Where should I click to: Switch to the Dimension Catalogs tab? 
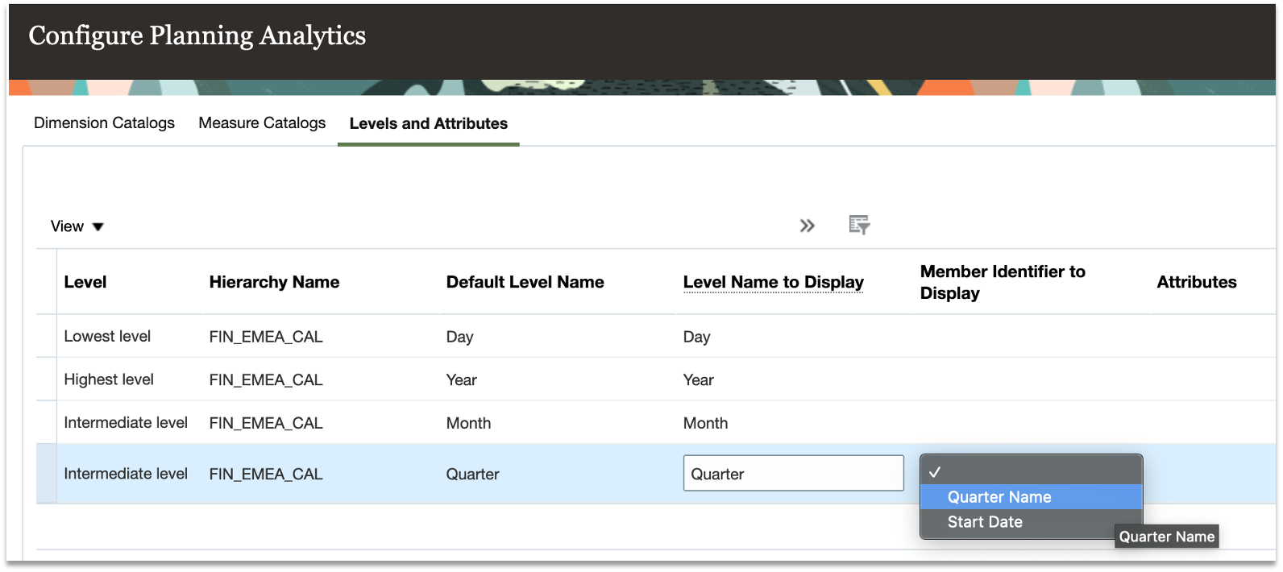[x=104, y=123]
